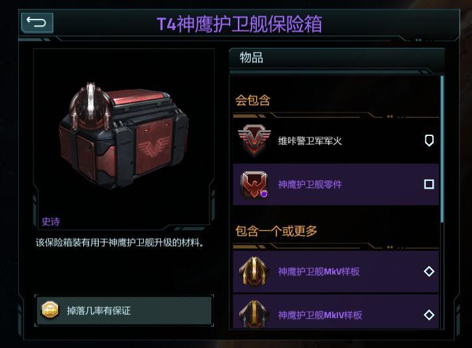
Task: Click the 史诗 rarity label
Action: tap(51, 222)
